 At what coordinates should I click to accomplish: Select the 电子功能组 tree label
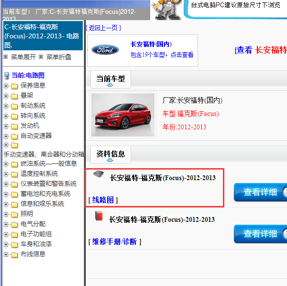36,234
